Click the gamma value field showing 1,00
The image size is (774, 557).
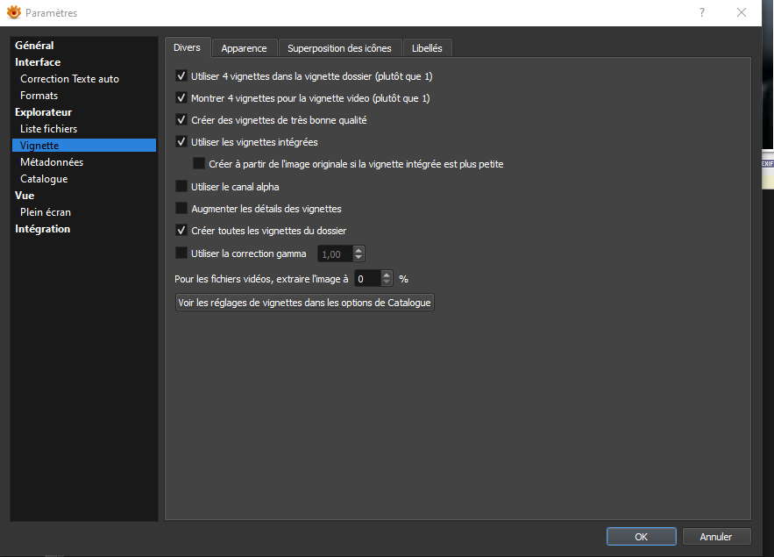coord(336,254)
